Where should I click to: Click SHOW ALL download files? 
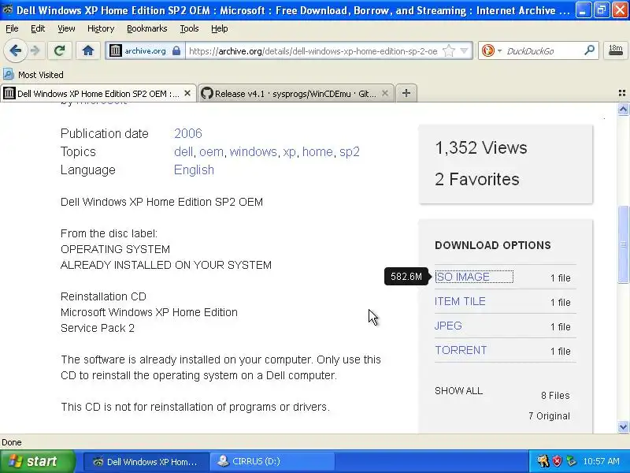(x=458, y=391)
